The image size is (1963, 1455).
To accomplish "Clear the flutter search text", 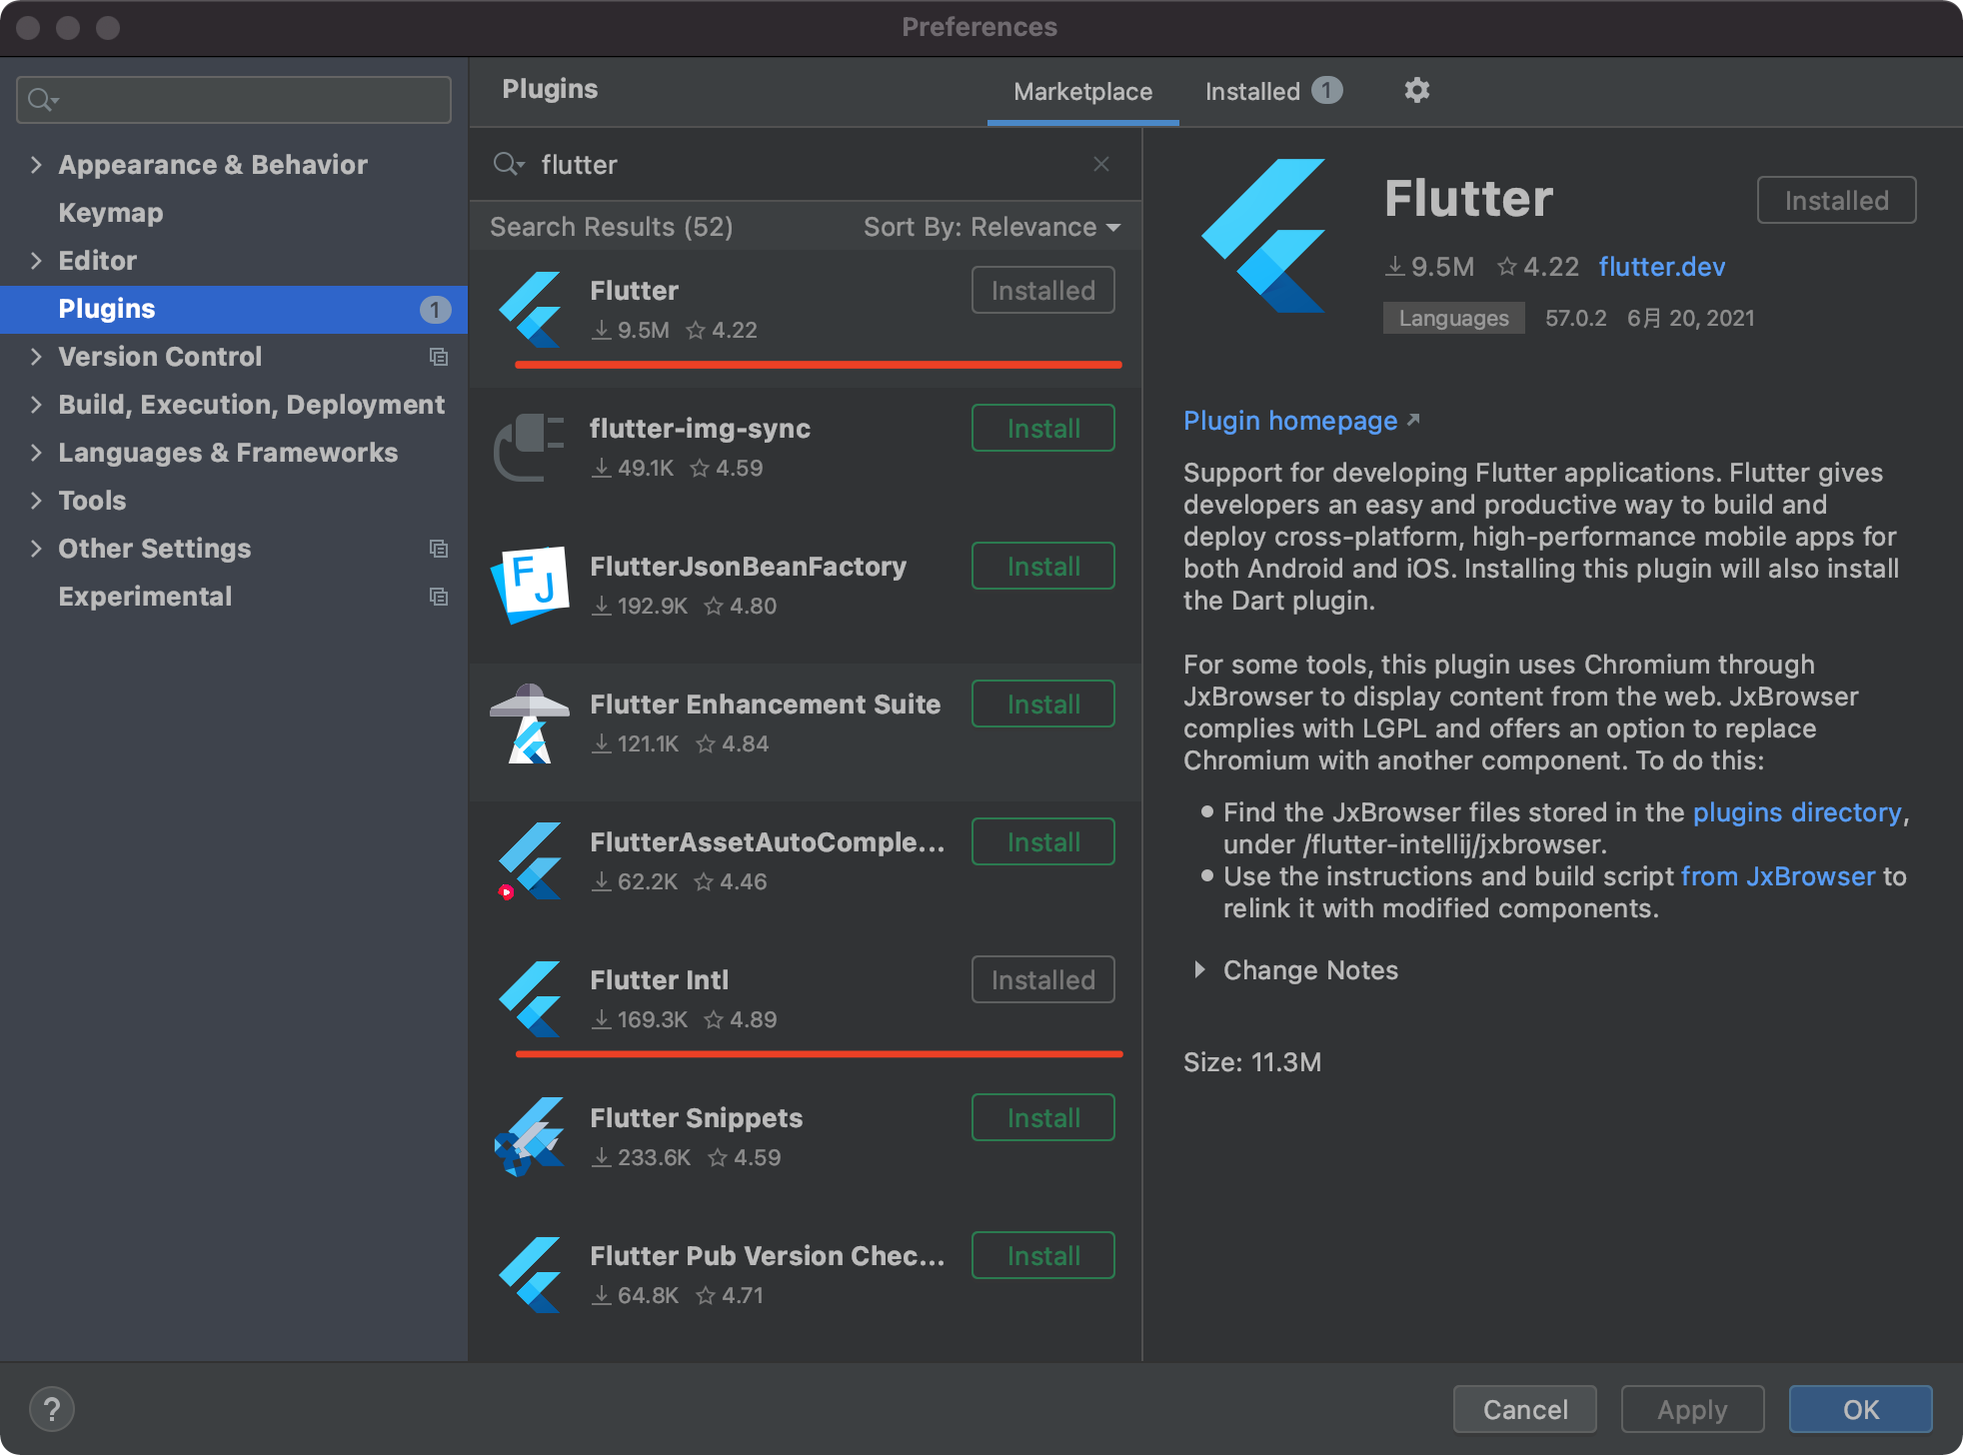I will [x=1100, y=164].
